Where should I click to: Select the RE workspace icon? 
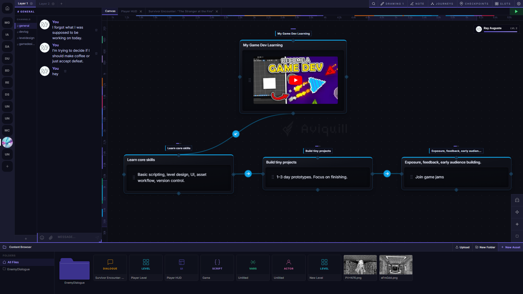point(7,82)
